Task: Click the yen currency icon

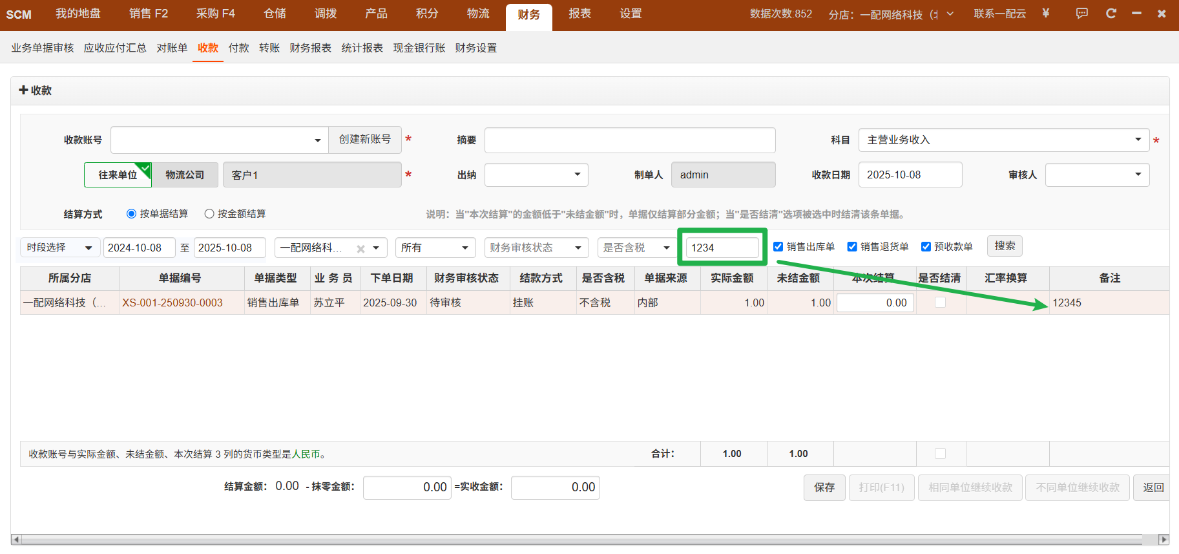Action: 1046,14
